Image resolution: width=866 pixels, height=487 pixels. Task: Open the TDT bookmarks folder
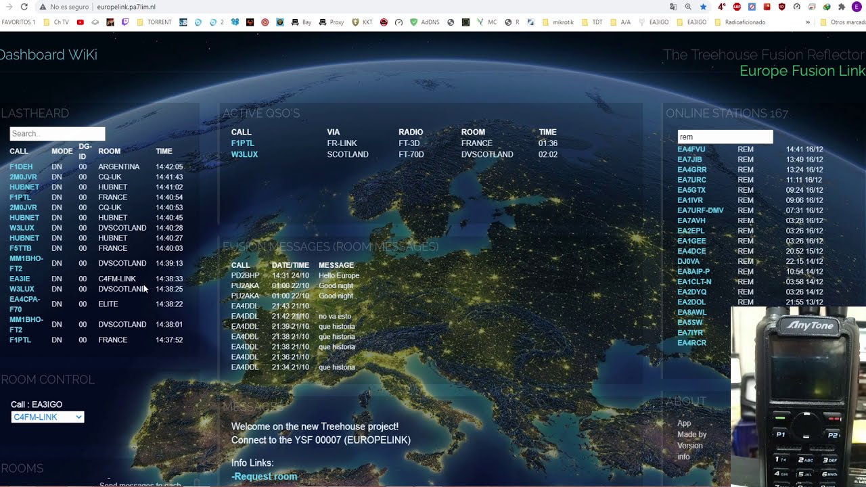591,22
